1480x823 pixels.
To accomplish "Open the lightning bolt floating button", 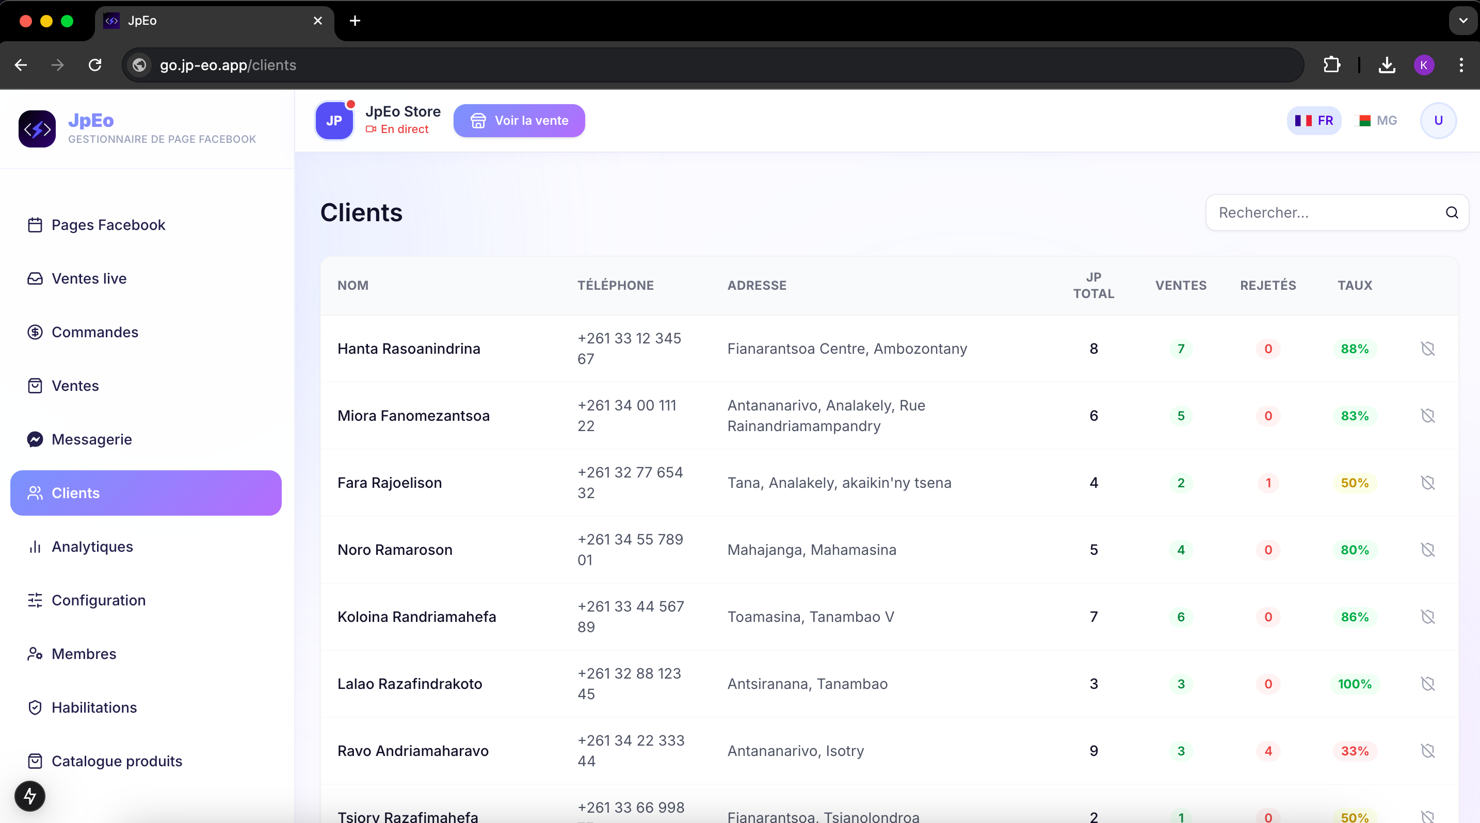I will tap(30, 796).
